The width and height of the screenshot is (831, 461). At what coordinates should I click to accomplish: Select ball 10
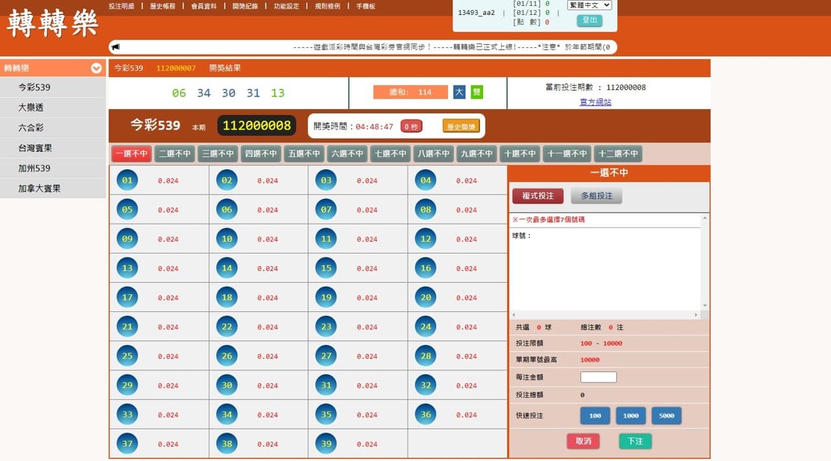[x=227, y=239]
